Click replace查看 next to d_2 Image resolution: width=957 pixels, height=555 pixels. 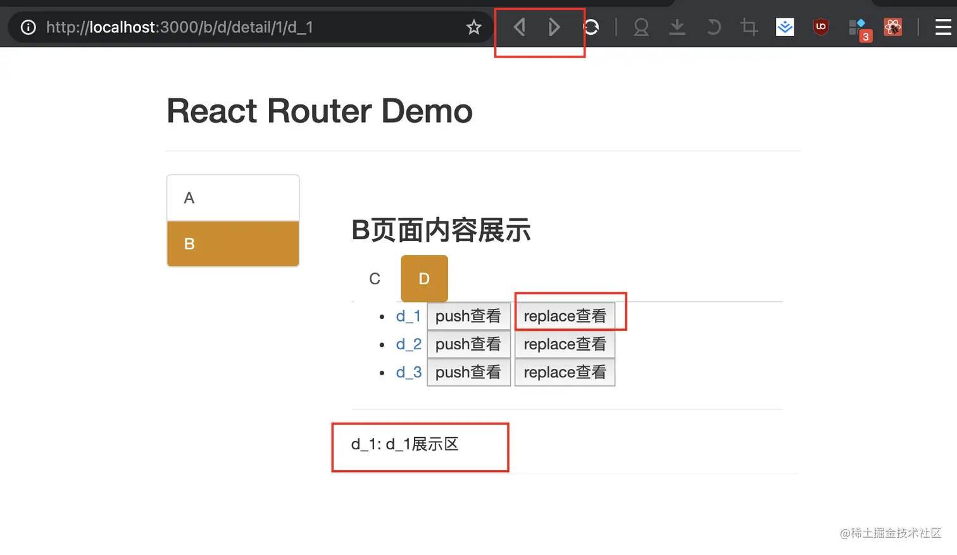pyautogui.click(x=565, y=344)
